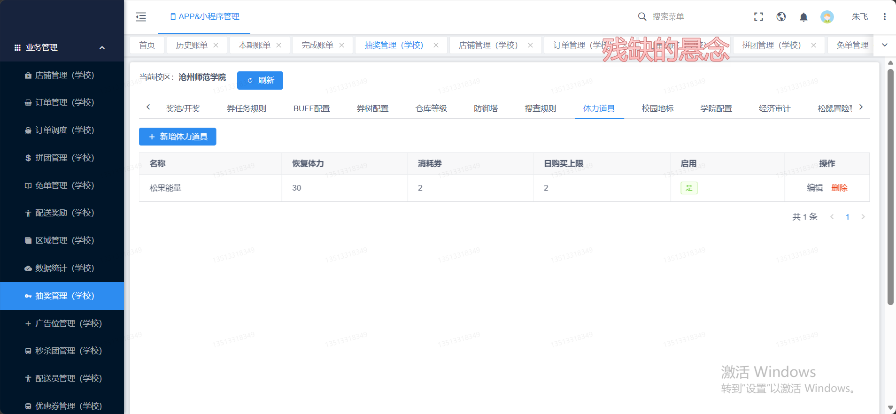Open the language globe icon

point(781,17)
